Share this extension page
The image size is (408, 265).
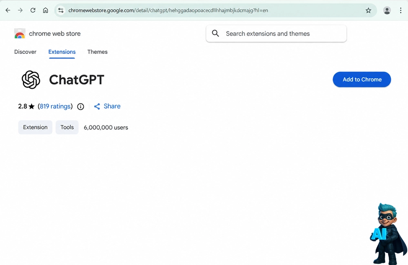tap(107, 106)
